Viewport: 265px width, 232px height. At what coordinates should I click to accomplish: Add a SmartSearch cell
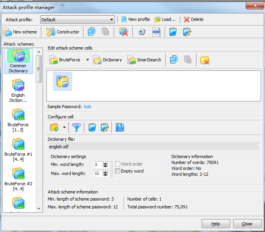(144, 60)
